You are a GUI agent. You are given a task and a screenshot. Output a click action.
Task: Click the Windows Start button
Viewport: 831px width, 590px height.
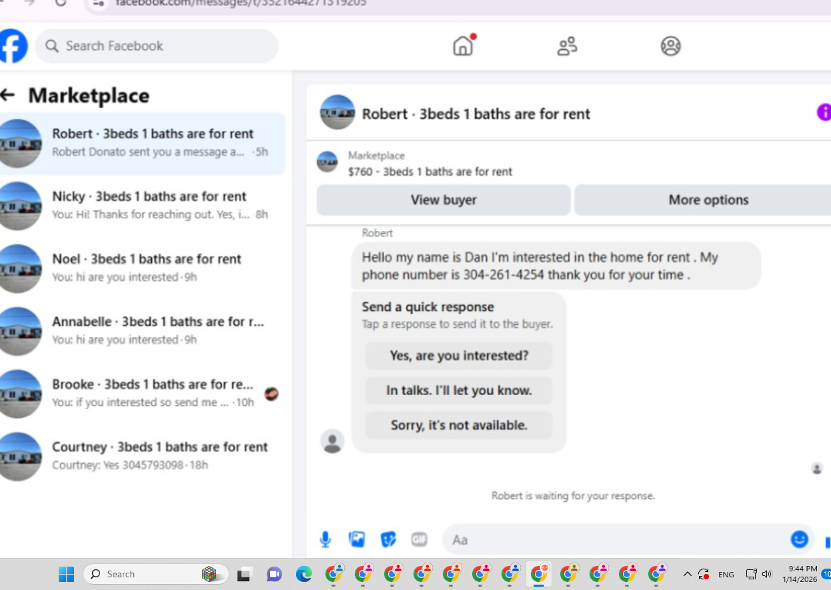(x=66, y=574)
